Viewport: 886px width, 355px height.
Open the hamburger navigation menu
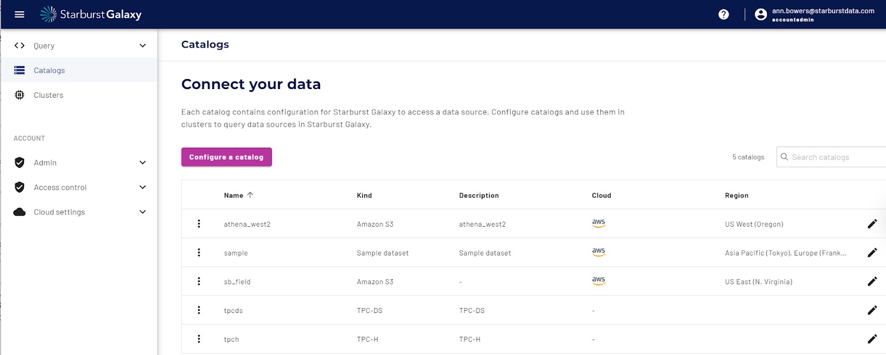(x=19, y=14)
